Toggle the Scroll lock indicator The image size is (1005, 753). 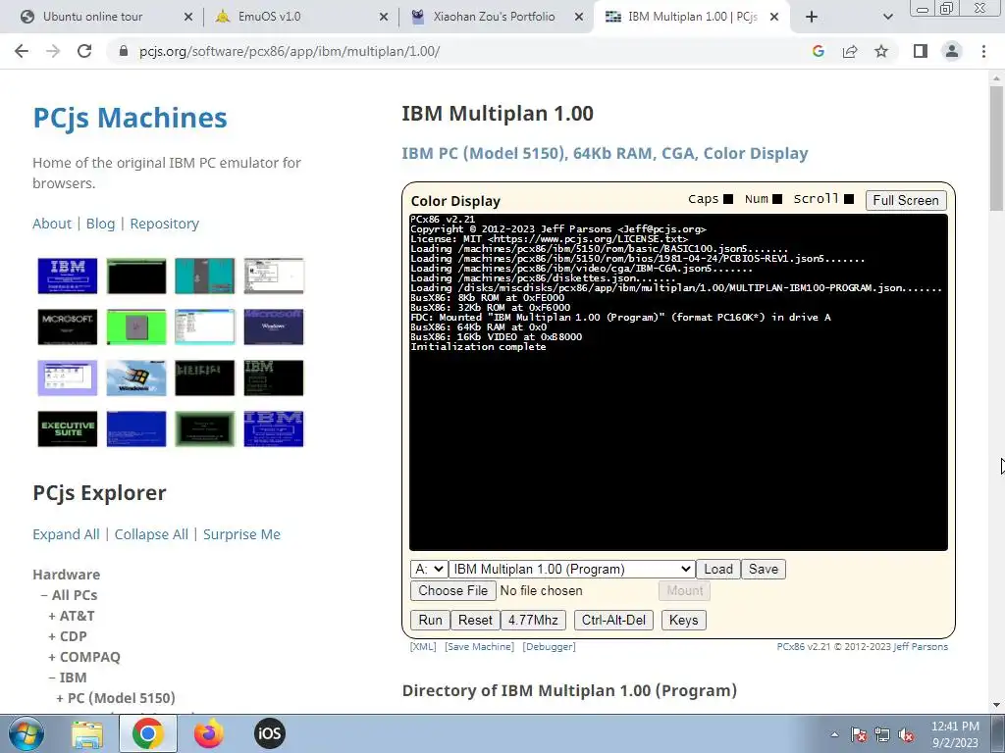(849, 199)
